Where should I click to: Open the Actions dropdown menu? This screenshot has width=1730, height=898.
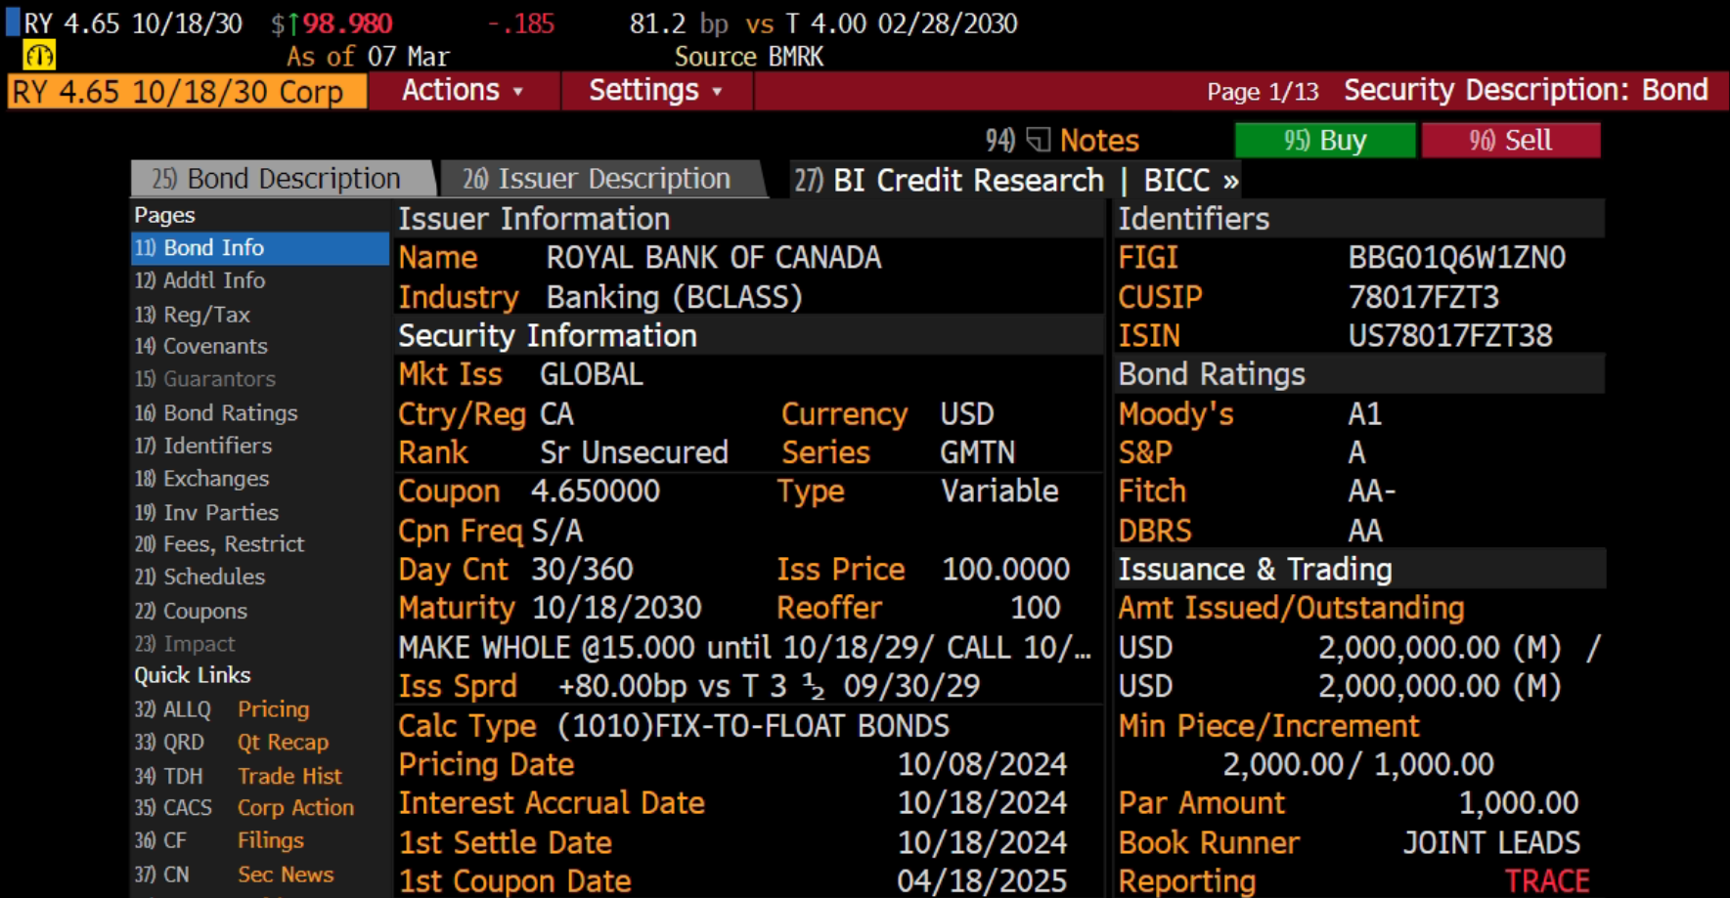(463, 91)
